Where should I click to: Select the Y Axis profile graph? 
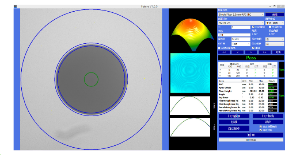coord(190,127)
